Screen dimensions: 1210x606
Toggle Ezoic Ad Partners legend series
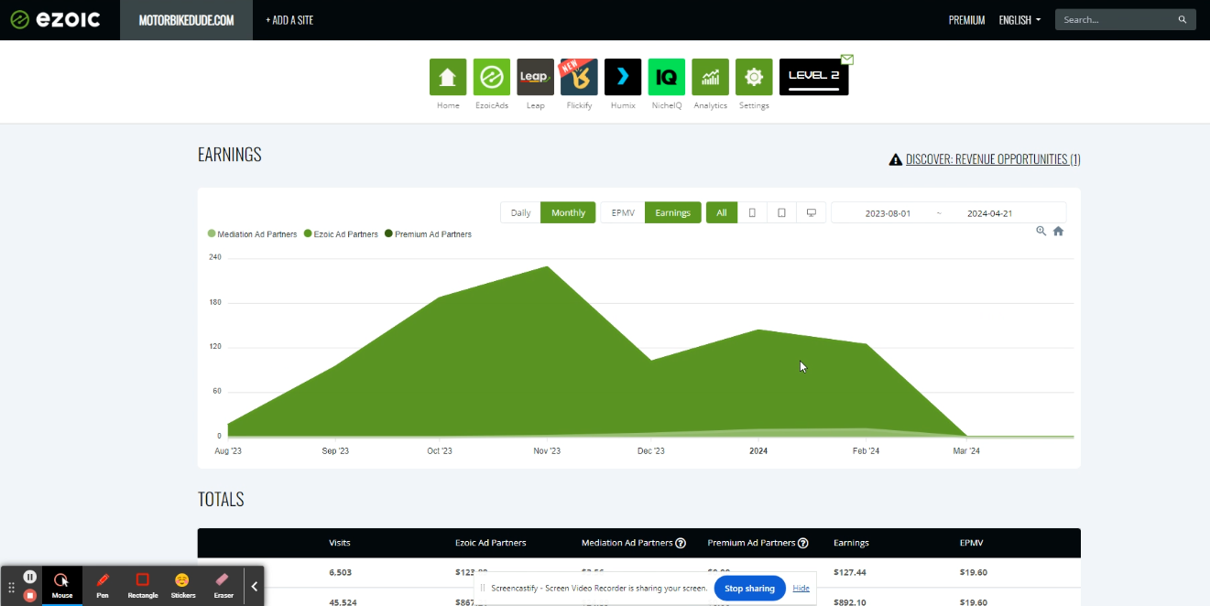[x=341, y=234]
